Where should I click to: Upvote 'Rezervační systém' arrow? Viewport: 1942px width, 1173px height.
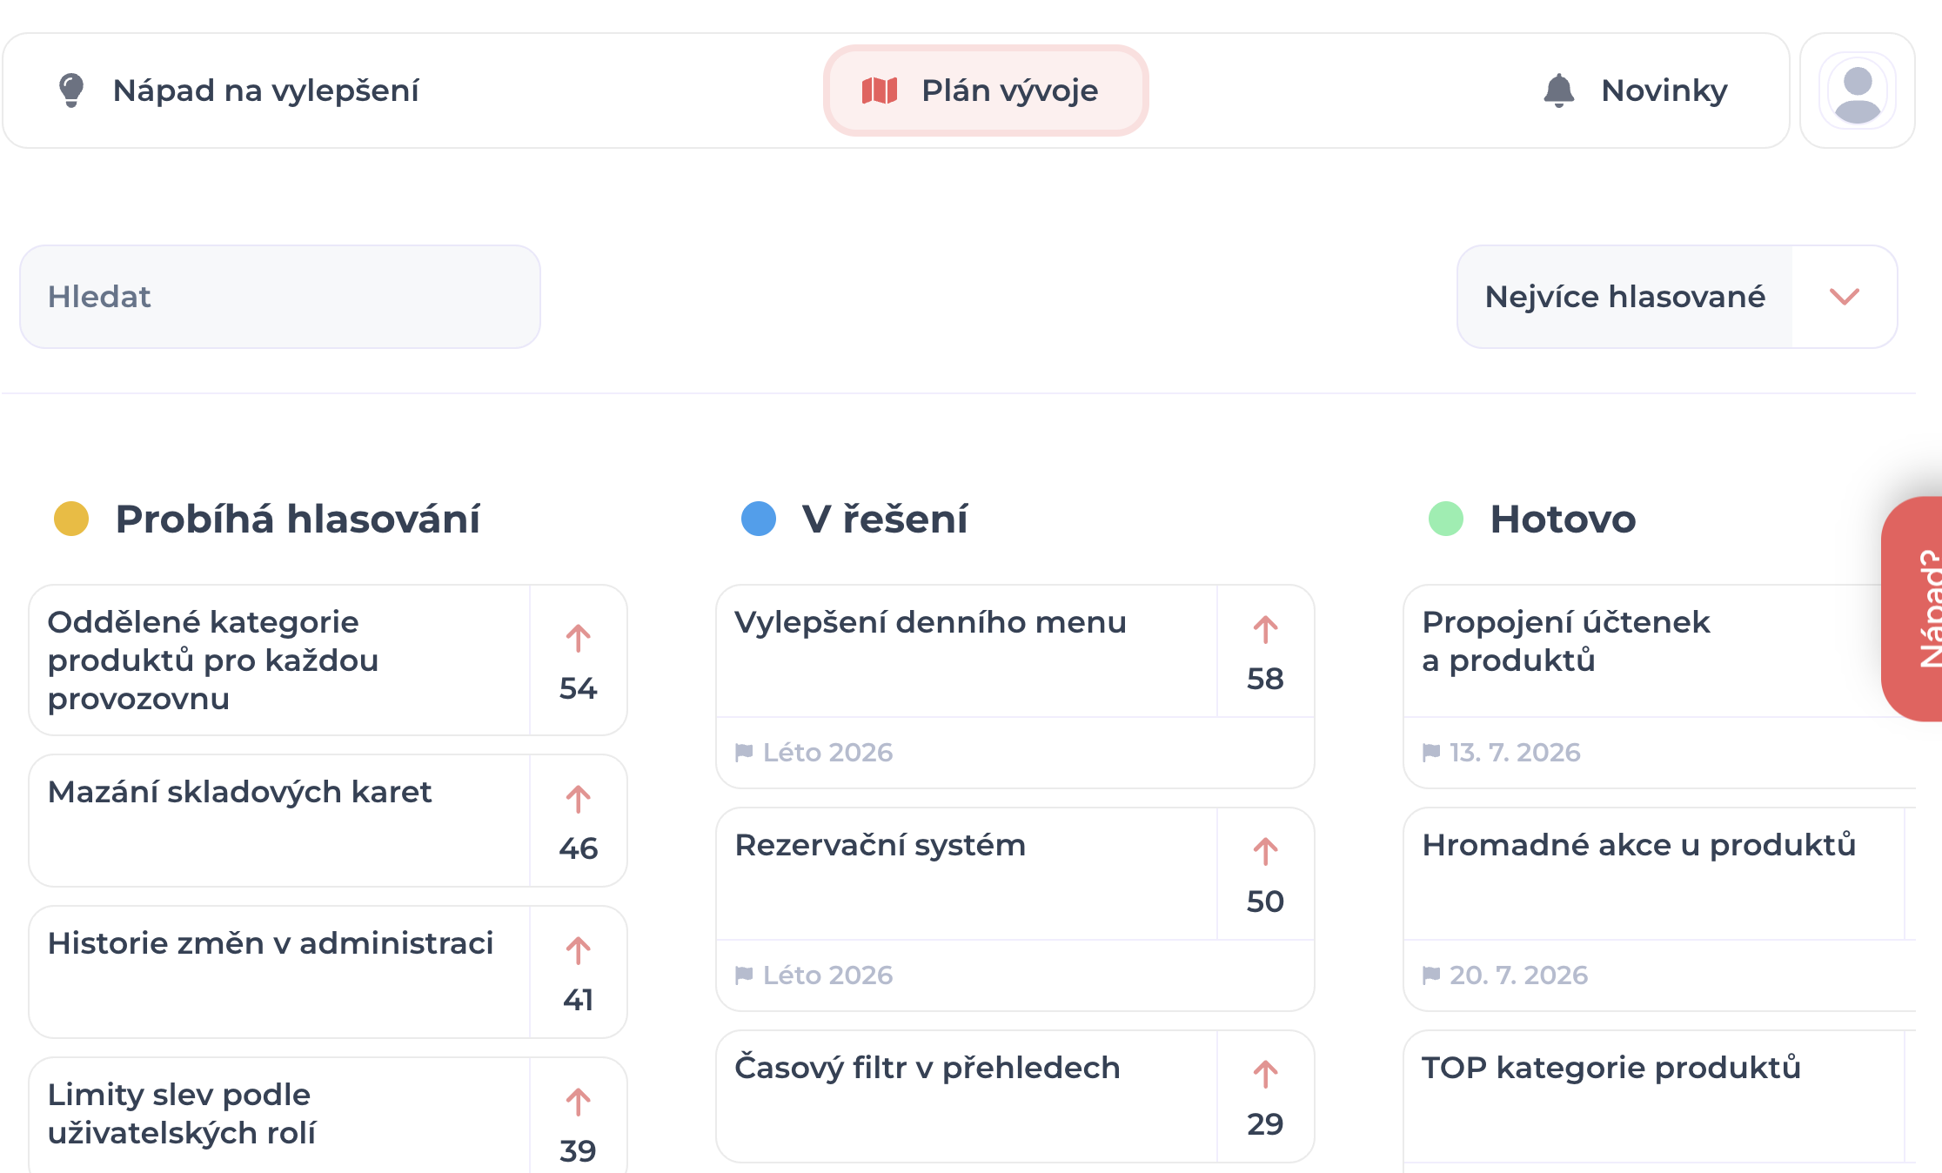(x=1265, y=852)
